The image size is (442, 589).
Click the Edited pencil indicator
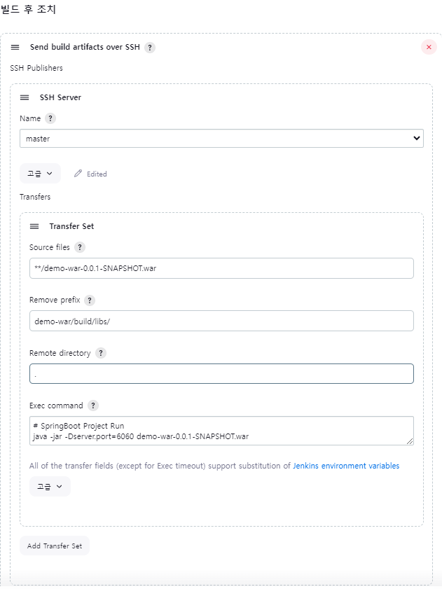pos(90,174)
